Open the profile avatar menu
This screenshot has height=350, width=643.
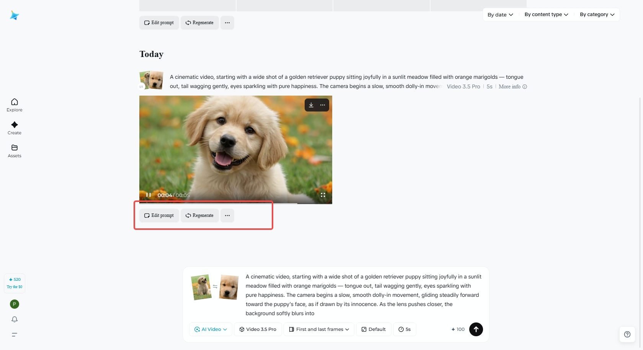click(x=14, y=304)
